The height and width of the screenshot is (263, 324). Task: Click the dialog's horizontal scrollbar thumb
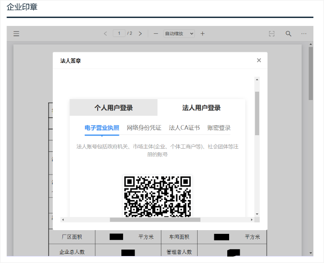coord(155,219)
